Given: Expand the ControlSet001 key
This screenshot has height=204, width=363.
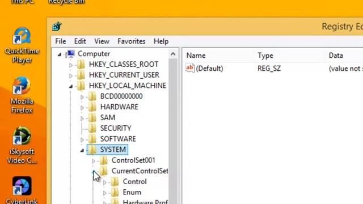Looking at the screenshot, I should tap(93, 161).
